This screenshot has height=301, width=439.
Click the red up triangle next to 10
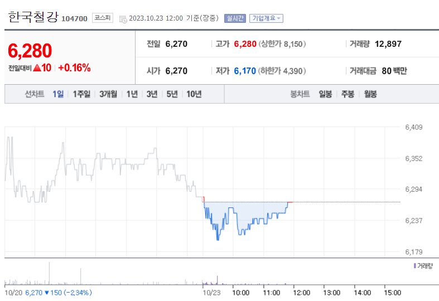(37, 67)
